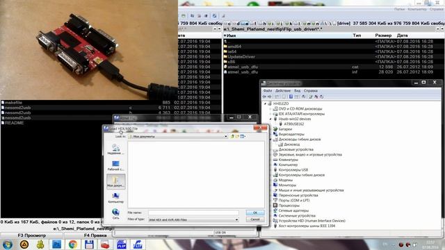Open second FLIP icon in taskbar
Viewport: 445px width, 250px height.
138,244
